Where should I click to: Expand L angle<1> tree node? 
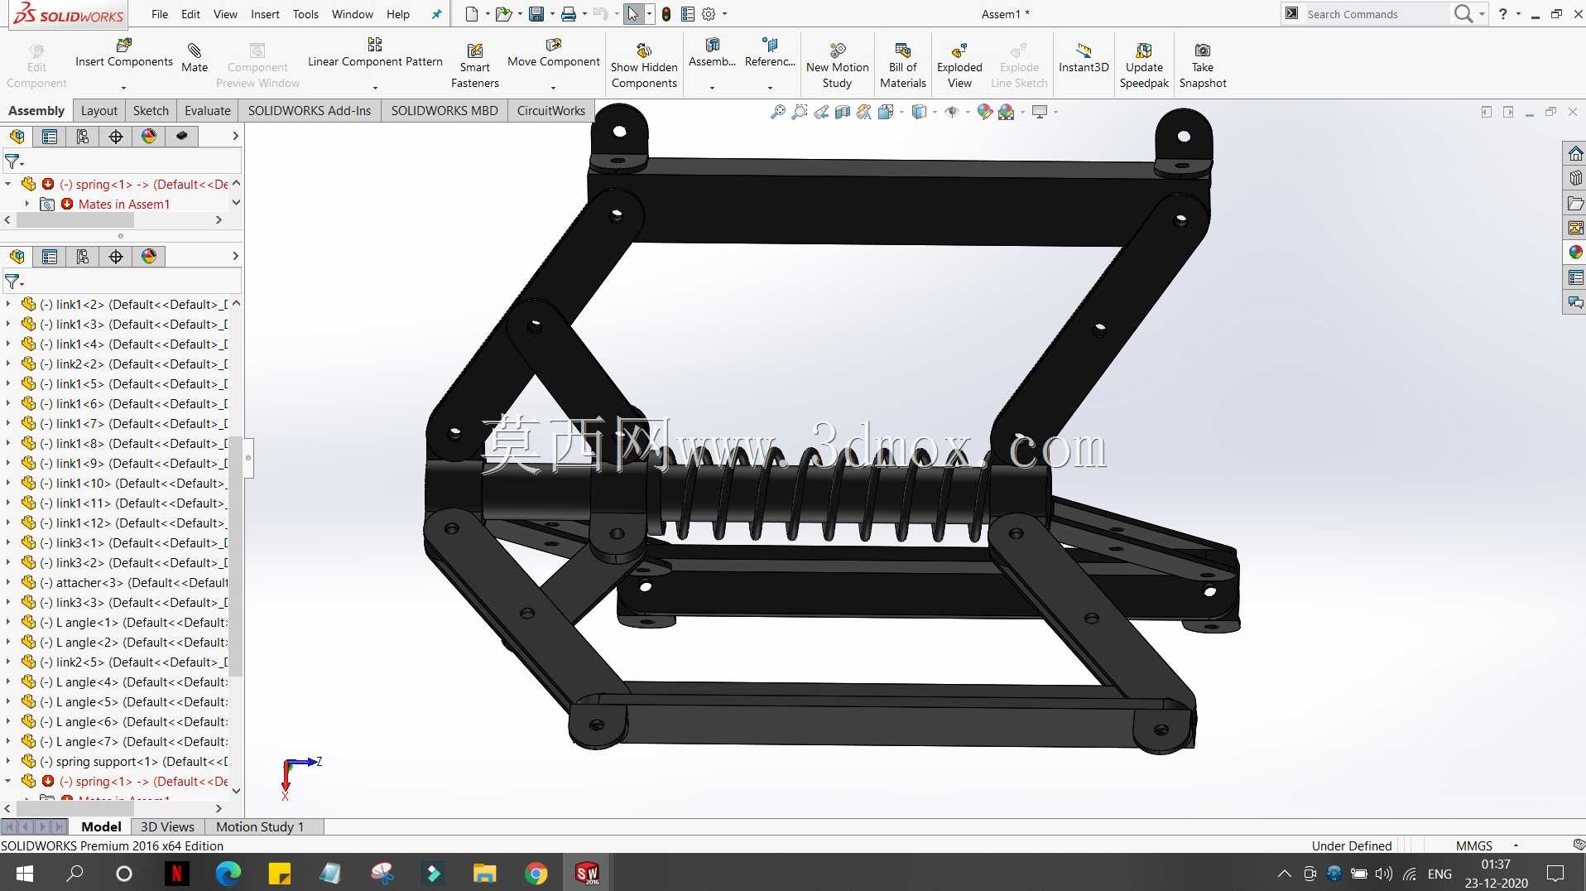(8, 623)
